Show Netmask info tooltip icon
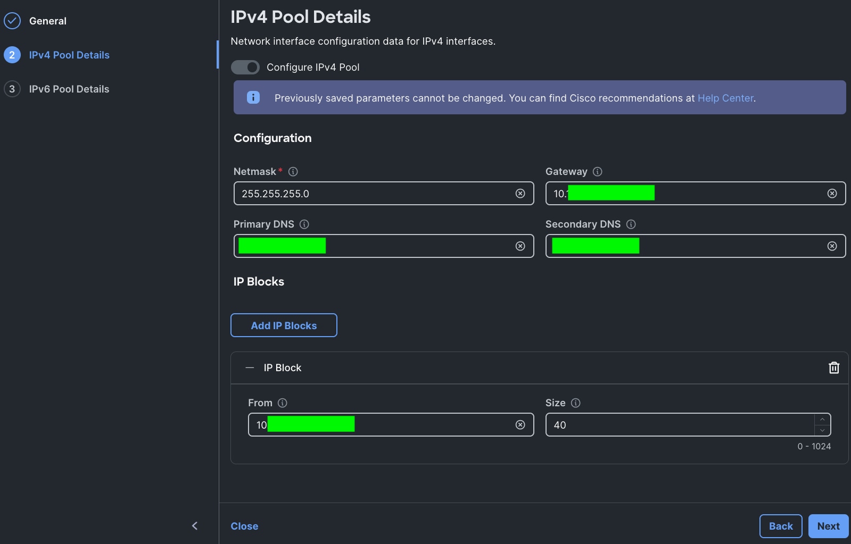This screenshot has width=851, height=544. (x=293, y=171)
